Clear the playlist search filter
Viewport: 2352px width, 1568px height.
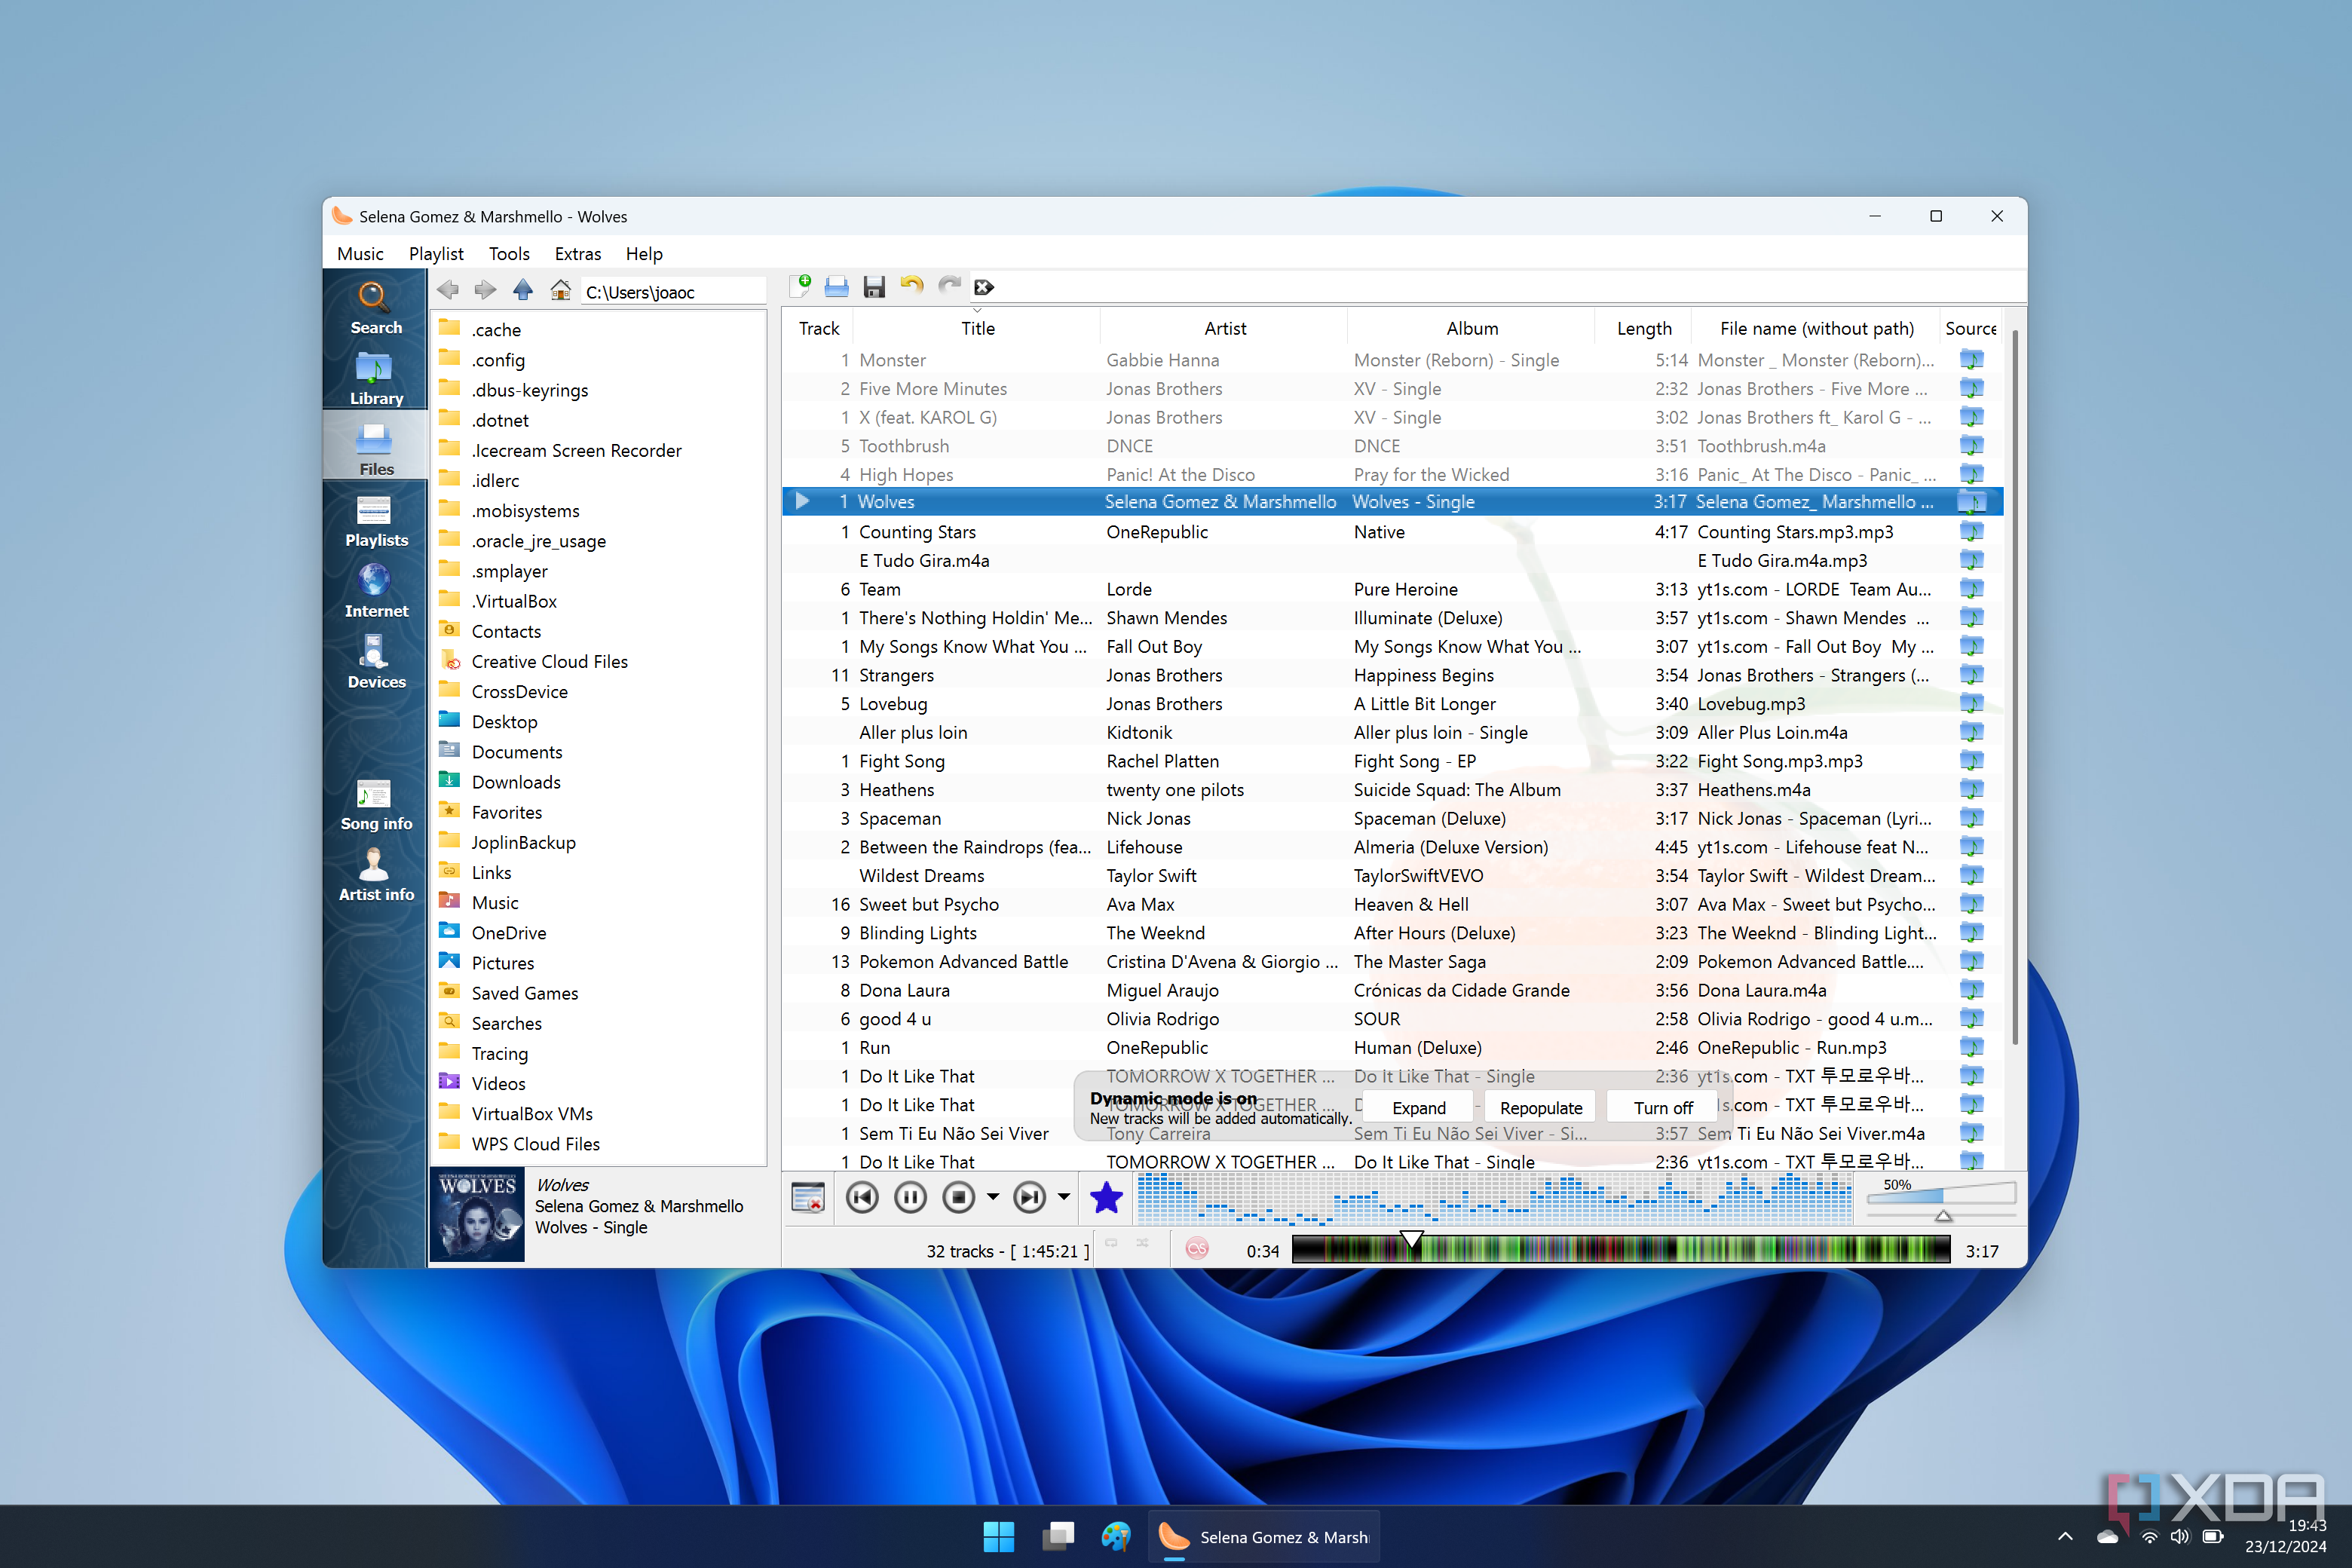[x=985, y=288]
